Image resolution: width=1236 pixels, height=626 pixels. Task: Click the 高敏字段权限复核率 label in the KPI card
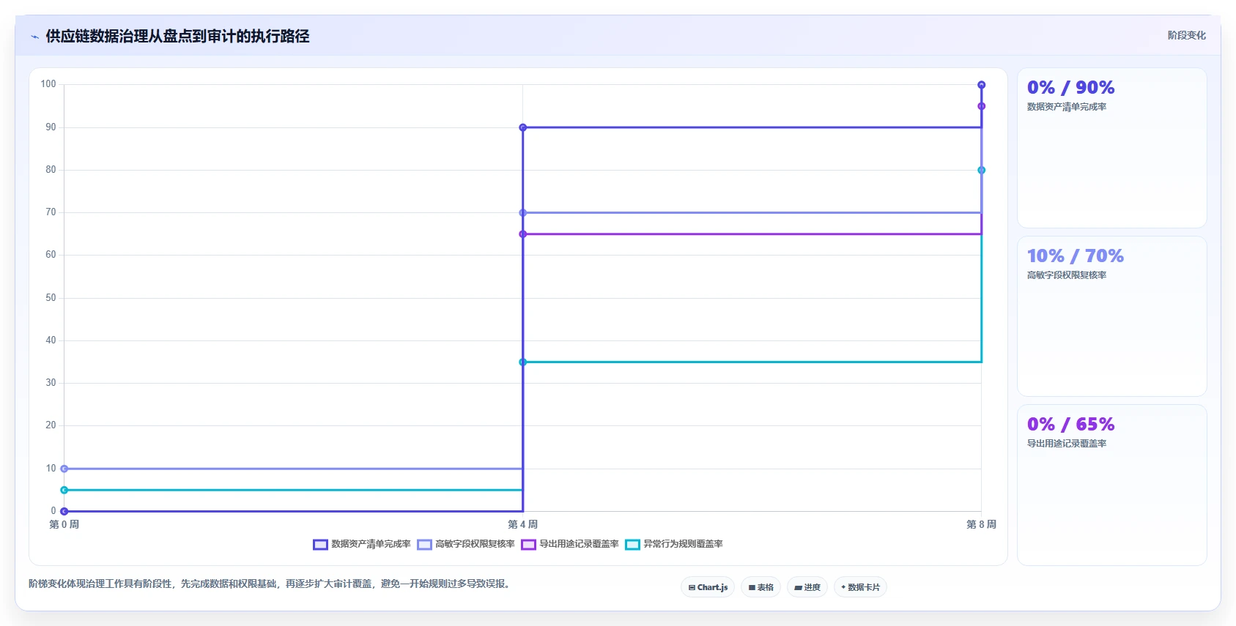(x=1067, y=275)
